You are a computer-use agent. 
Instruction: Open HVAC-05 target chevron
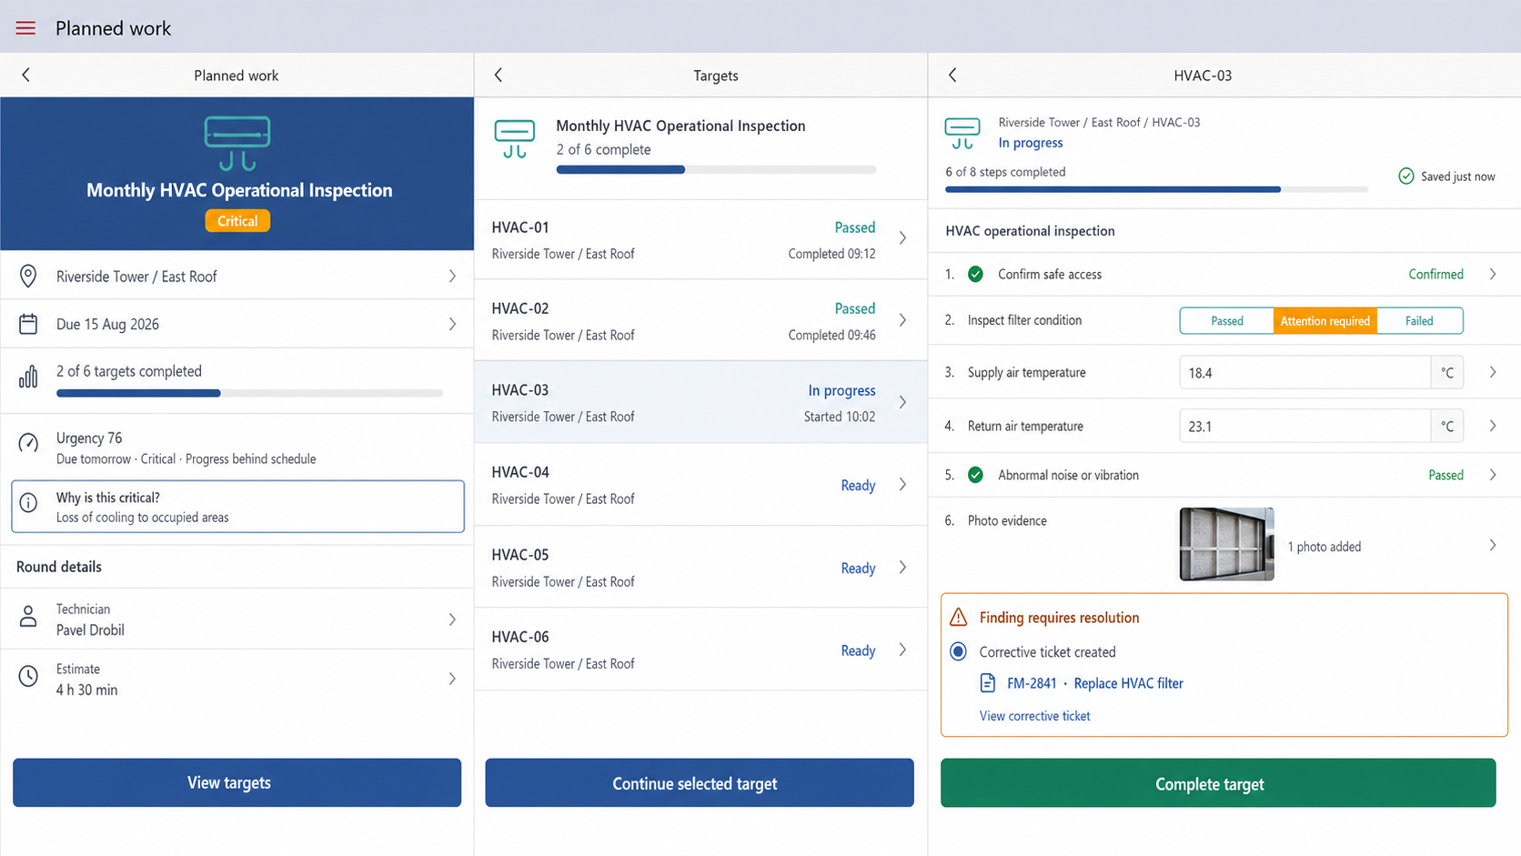pos(902,568)
